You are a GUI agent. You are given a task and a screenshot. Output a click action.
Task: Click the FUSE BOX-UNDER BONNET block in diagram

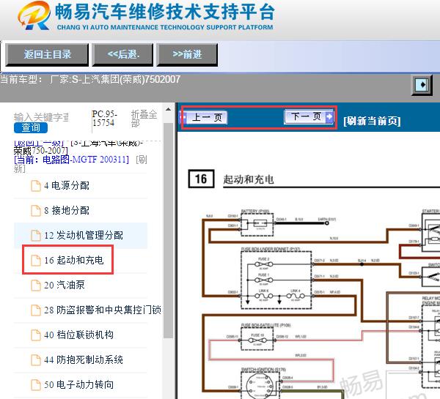pos(276,280)
